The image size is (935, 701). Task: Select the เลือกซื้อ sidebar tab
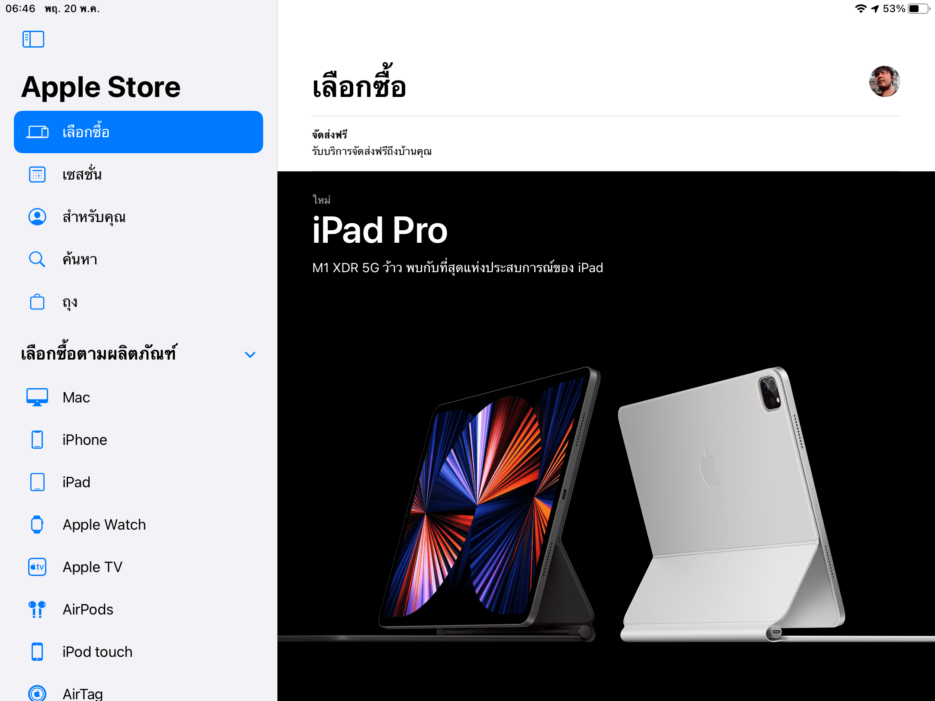point(139,132)
